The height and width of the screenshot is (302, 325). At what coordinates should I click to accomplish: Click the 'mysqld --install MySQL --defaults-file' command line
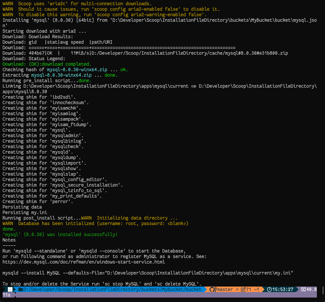(x=148, y=273)
